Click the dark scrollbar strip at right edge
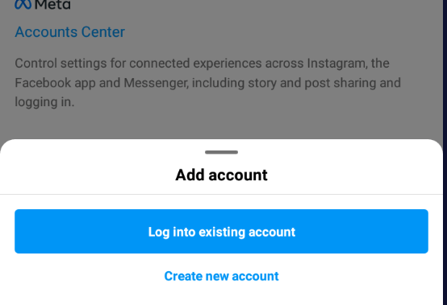Viewport: 447px width, 305px height. coord(445,152)
